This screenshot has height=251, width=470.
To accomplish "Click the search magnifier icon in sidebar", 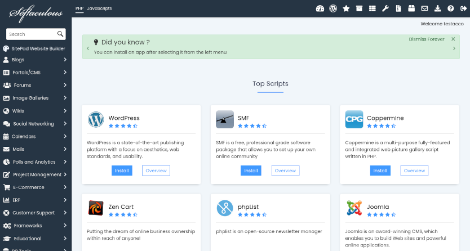I will (60, 34).
